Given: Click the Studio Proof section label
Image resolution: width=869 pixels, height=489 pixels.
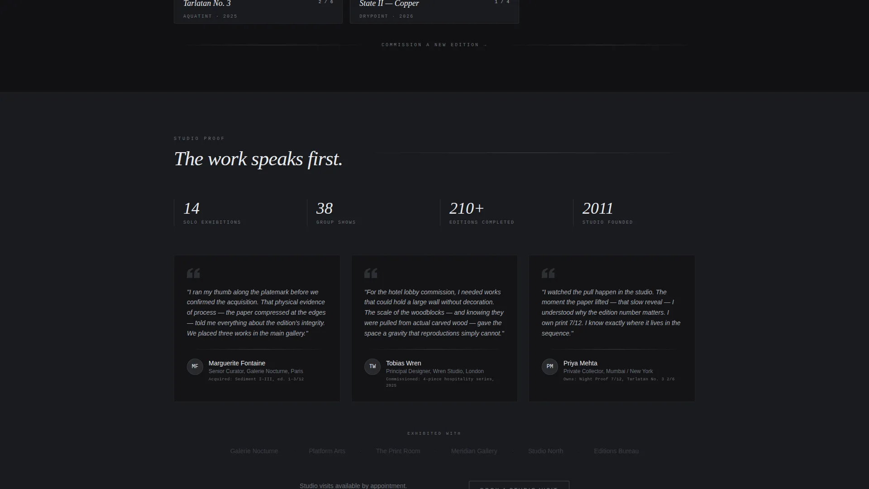Looking at the screenshot, I should [x=199, y=139].
